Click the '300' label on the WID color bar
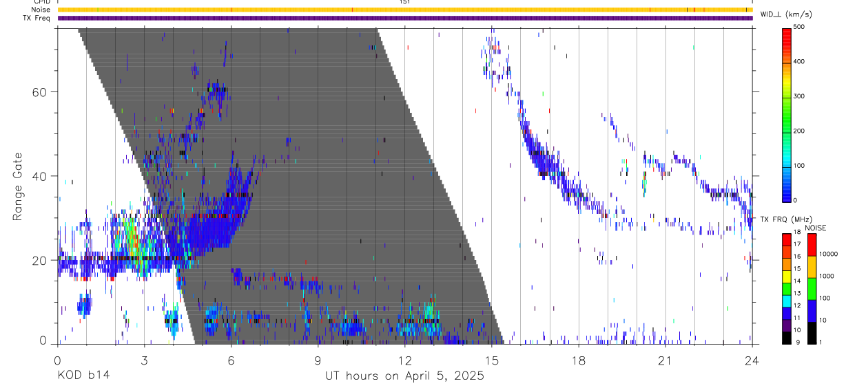The image size is (846, 390). pos(799,96)
